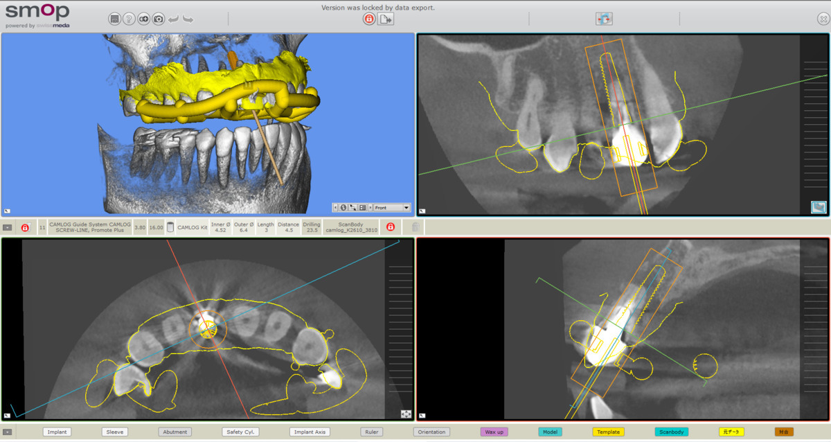Click corner icon of axial CT view
The image size is (831, 442).
click(x=7, y=414)
